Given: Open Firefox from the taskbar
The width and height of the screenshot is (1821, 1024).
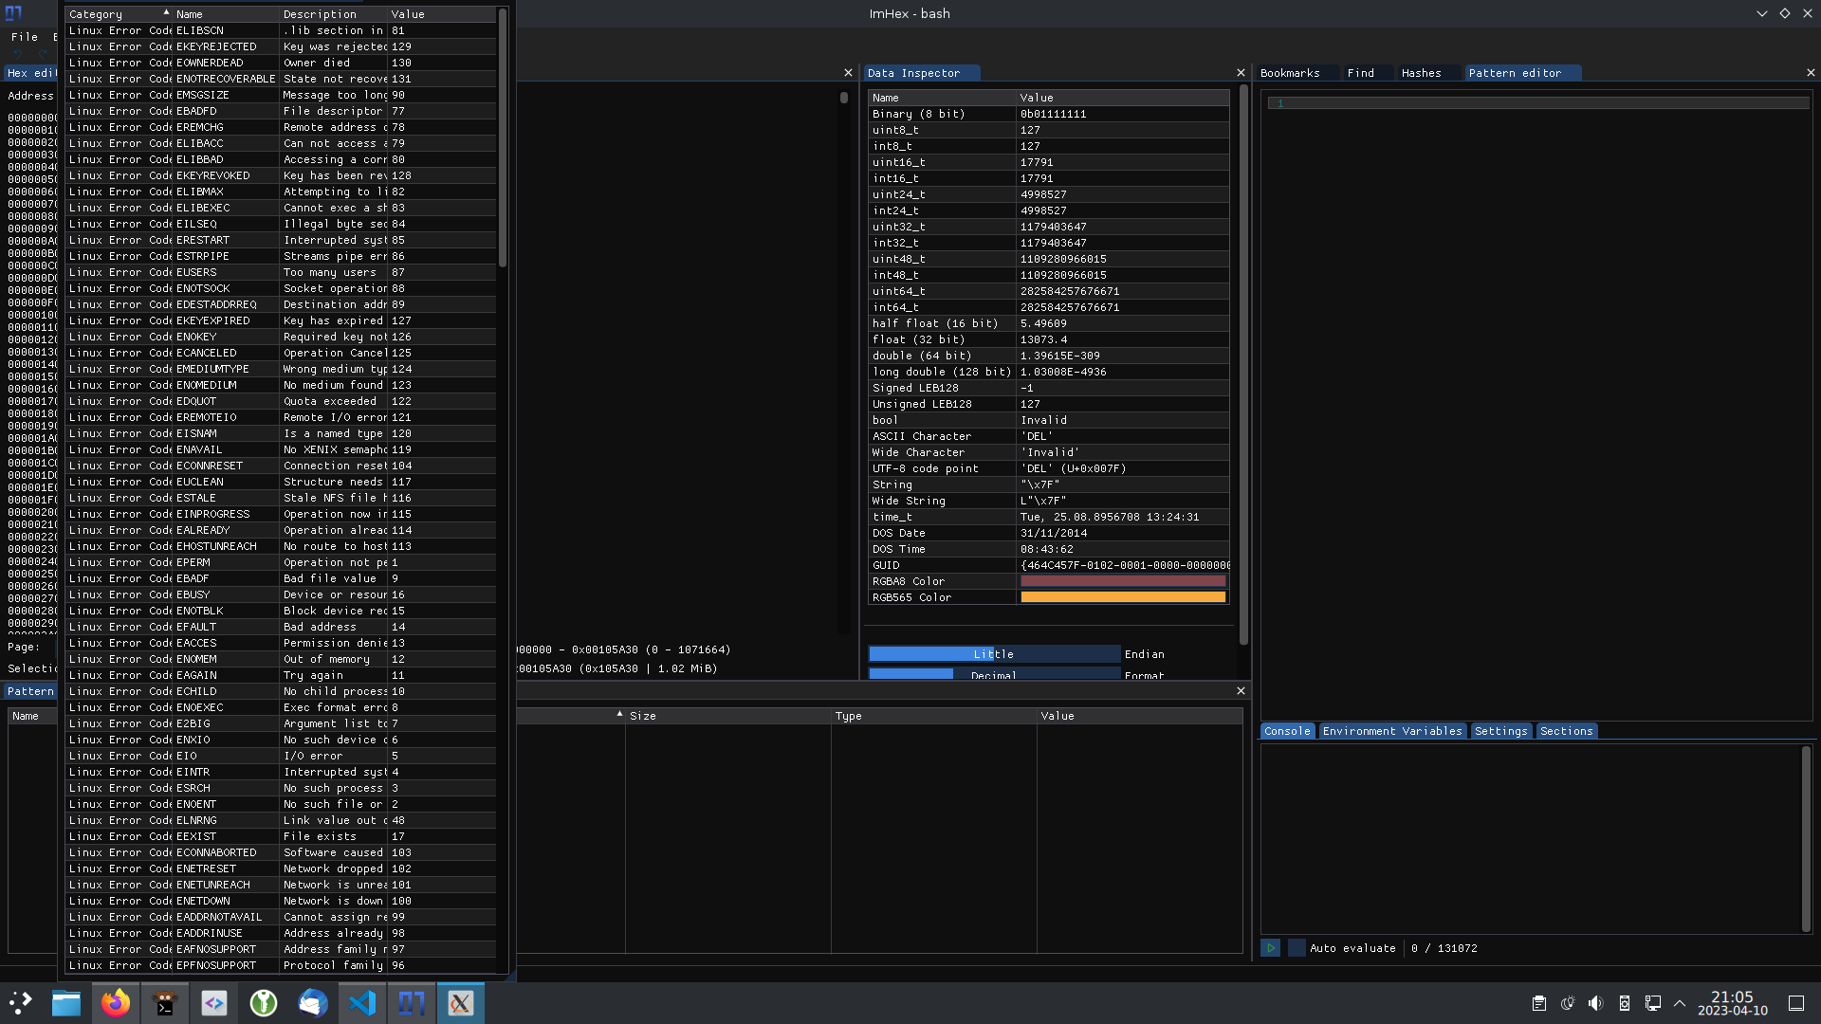Looking at the screenshot, I should (116, 1003).
